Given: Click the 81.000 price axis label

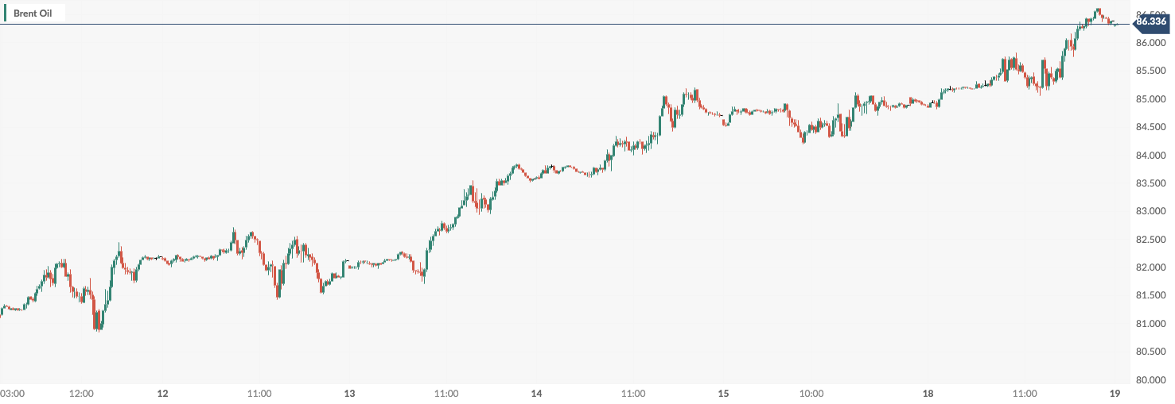Looking at the screenshot, I should click(1150, 324).
